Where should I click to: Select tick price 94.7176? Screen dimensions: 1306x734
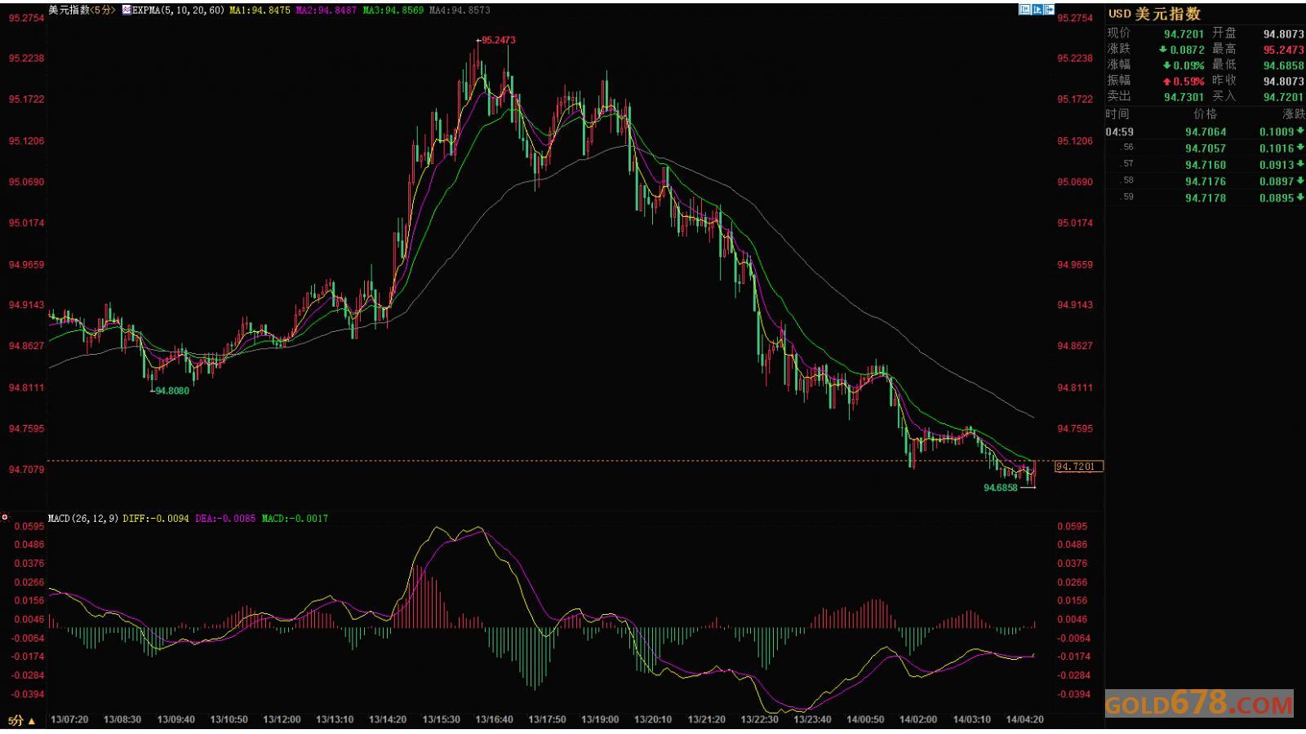(1206, 181)
